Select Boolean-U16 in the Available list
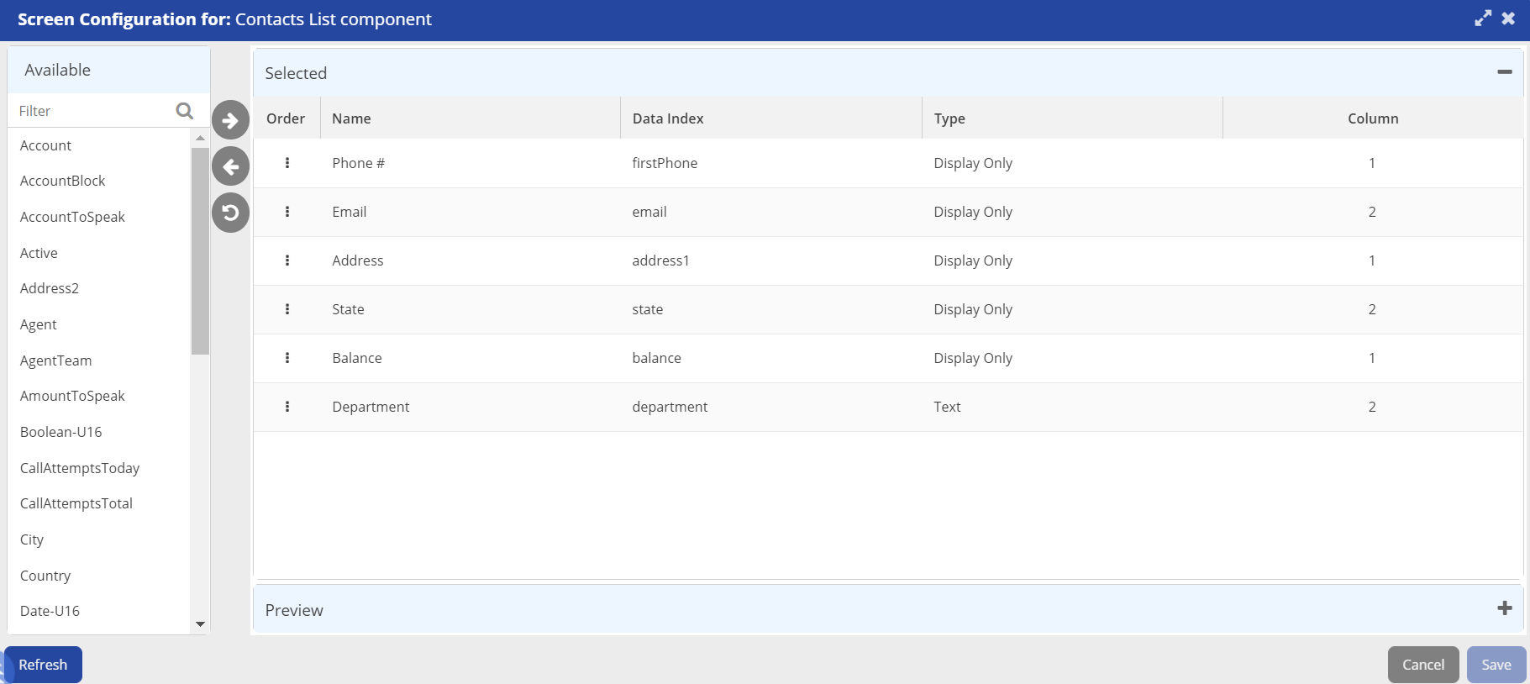 coord(61,432)
